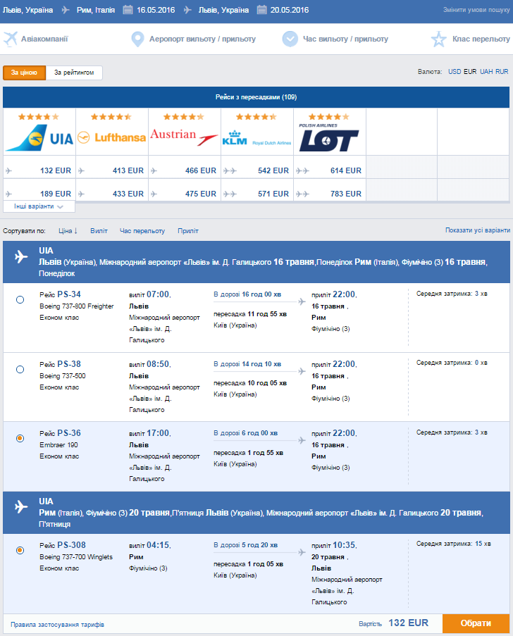The image size is (513, 636).
Task: Click the location pin icon for airport filter
Action: pyautogui.click(x=137, y=39)
